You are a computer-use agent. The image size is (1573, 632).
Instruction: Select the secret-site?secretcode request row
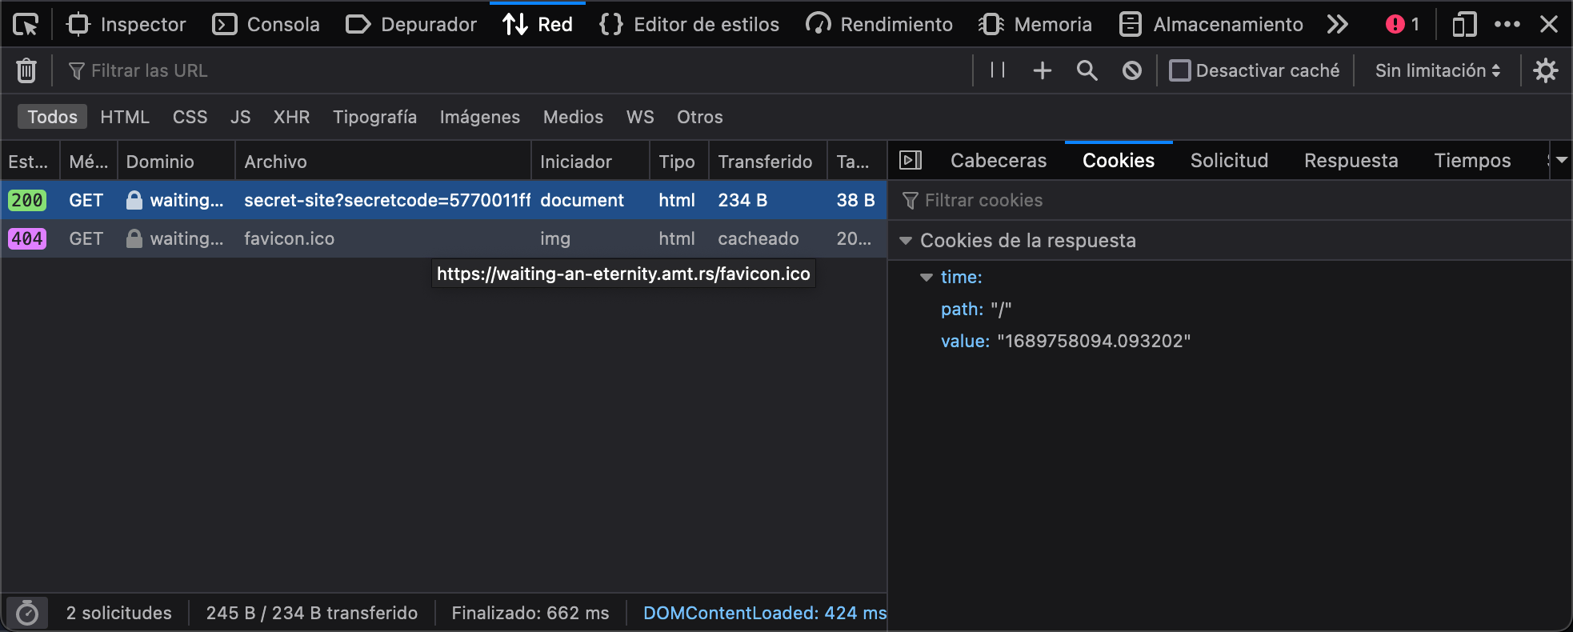(444, 200)
